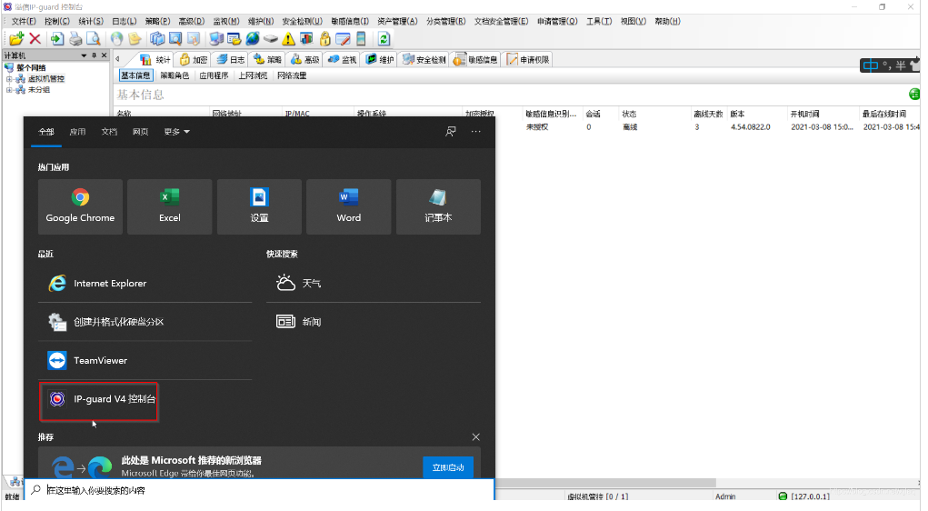Click the gold padlock toolbar icon

coord(324,39)
